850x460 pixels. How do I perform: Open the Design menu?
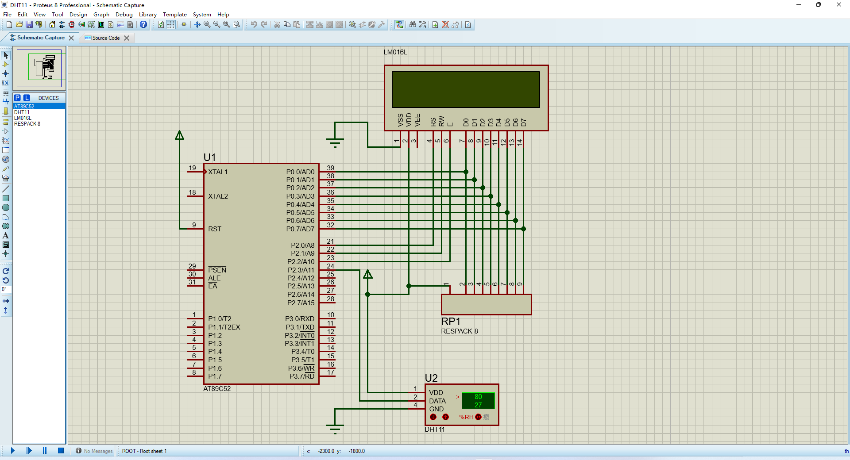click(78, 14)
